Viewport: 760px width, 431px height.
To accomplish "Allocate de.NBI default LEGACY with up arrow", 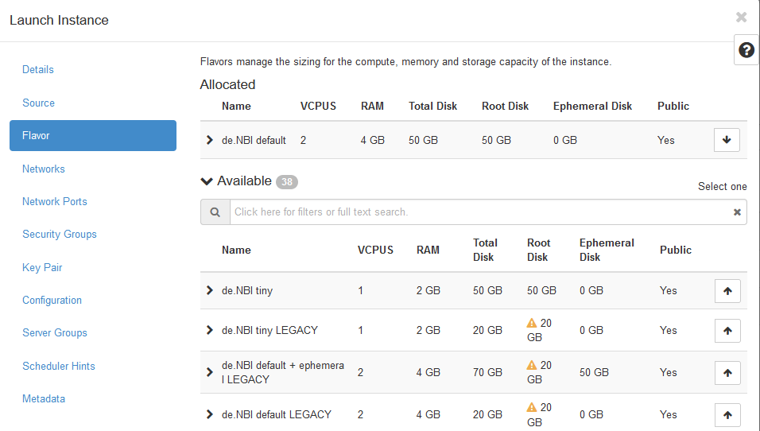I will point(727,414).
